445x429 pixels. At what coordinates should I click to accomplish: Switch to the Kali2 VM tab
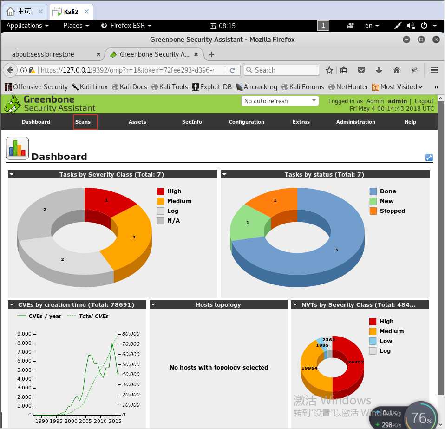[71, 12]
